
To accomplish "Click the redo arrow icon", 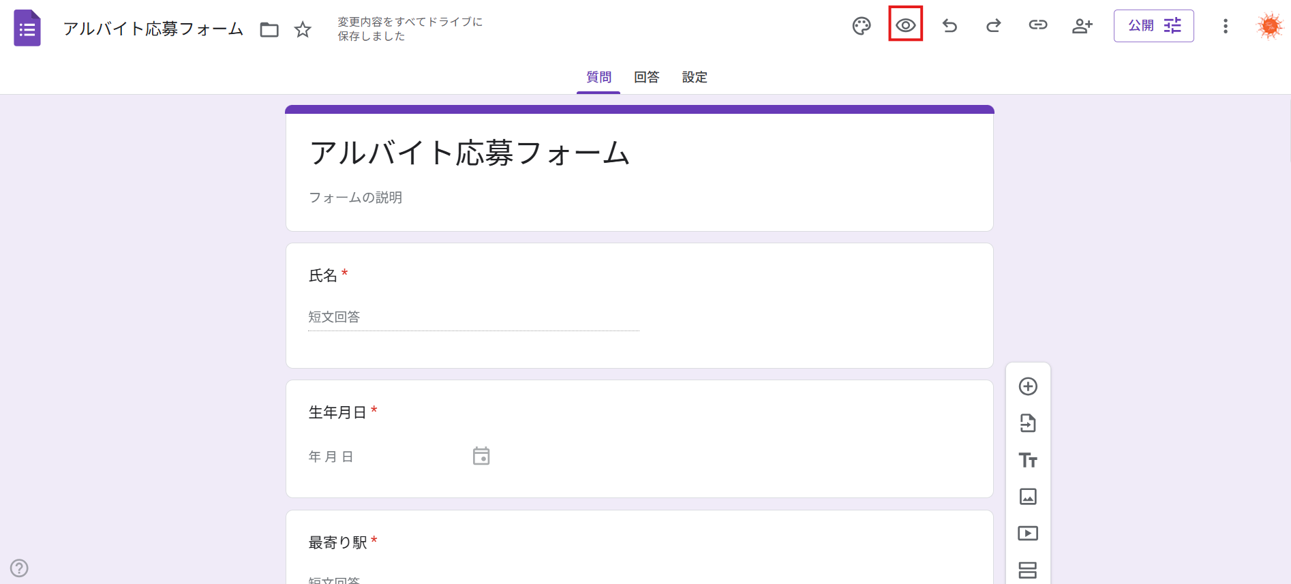I will [x=993, y=26].
